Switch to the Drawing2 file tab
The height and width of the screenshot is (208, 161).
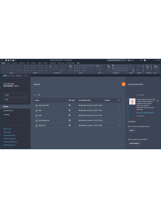point(19,76)
